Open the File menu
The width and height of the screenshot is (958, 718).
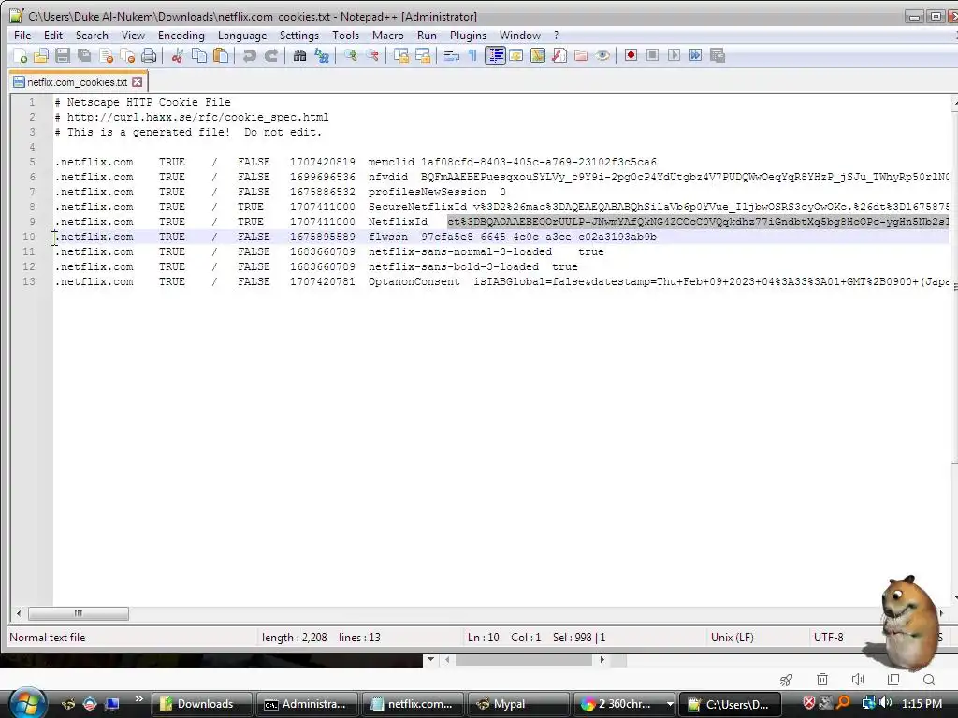(22, 36)
